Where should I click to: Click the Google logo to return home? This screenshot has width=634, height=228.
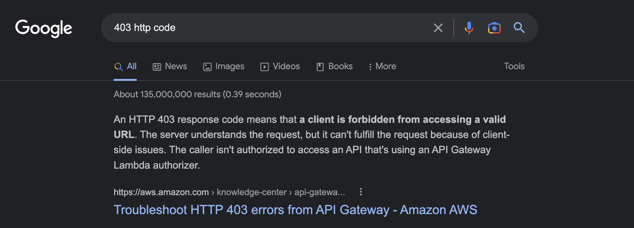[x=44, y=28]
